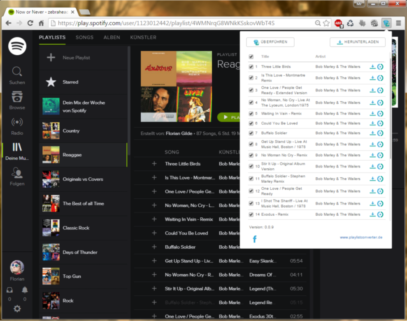Open the Facebook icon in popup

point(255,239)
